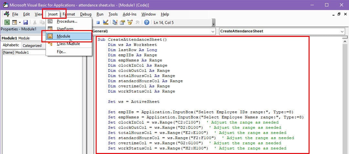Open Project Explorer icon
Viewport: 349px width, 154px height.
[x=115, y=22]
